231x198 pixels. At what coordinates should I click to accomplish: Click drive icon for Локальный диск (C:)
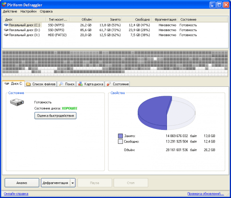click(x=6, y=25)
